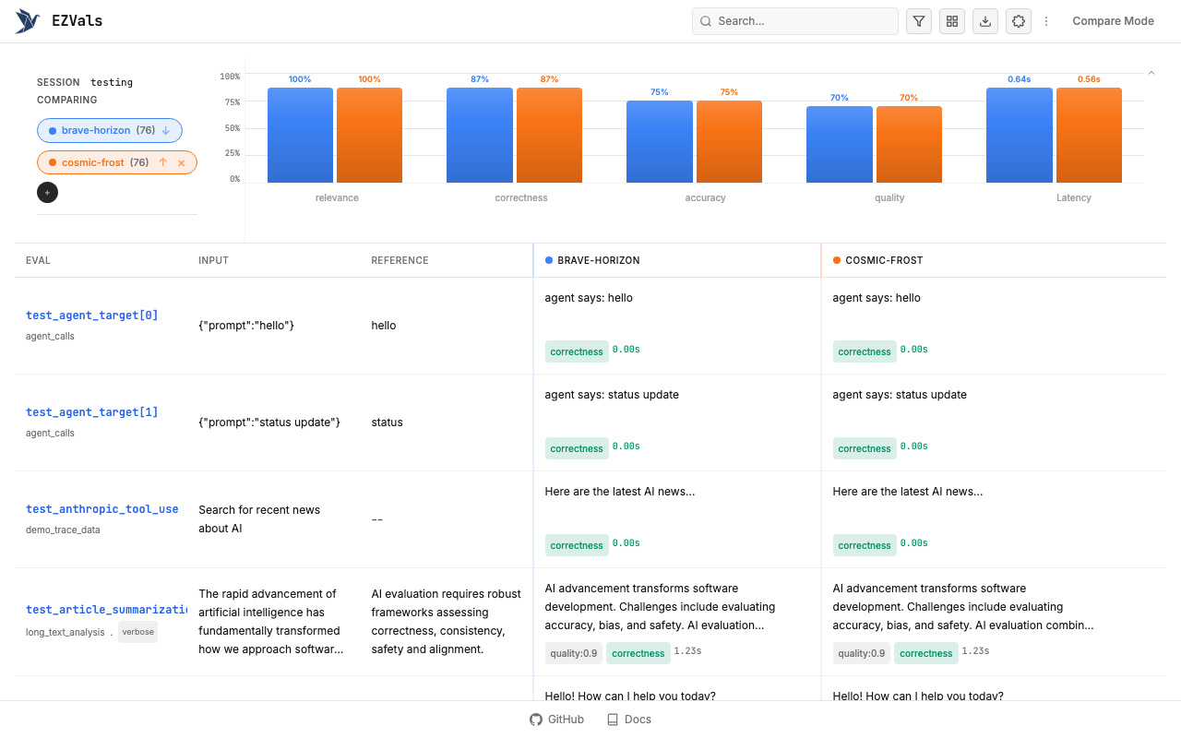Viewport: 1181px width, 738px height.
Task: Click cosmic-frost quality:0.9 badge
Action: coord(862,653)
